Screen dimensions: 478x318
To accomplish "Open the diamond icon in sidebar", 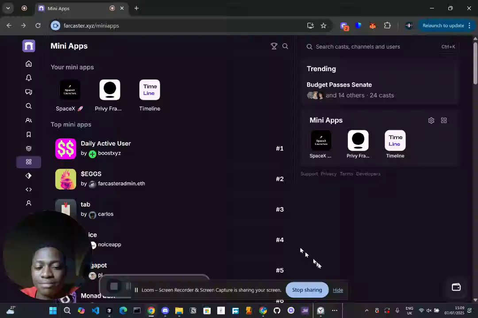I will [x=29, y=176].
